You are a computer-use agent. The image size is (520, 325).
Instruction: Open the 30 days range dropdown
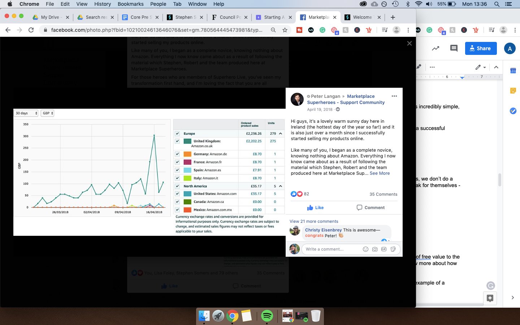[x=26, y=113]
